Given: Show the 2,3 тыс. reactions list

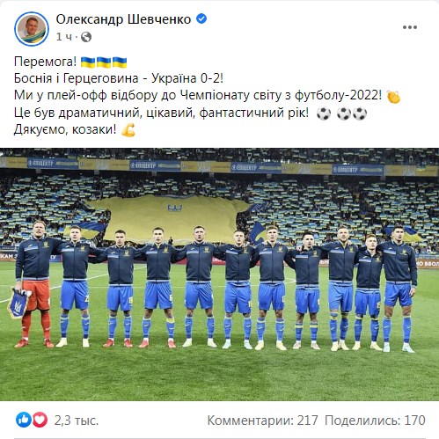Looking at the screenshot, I should pos(77,421).
